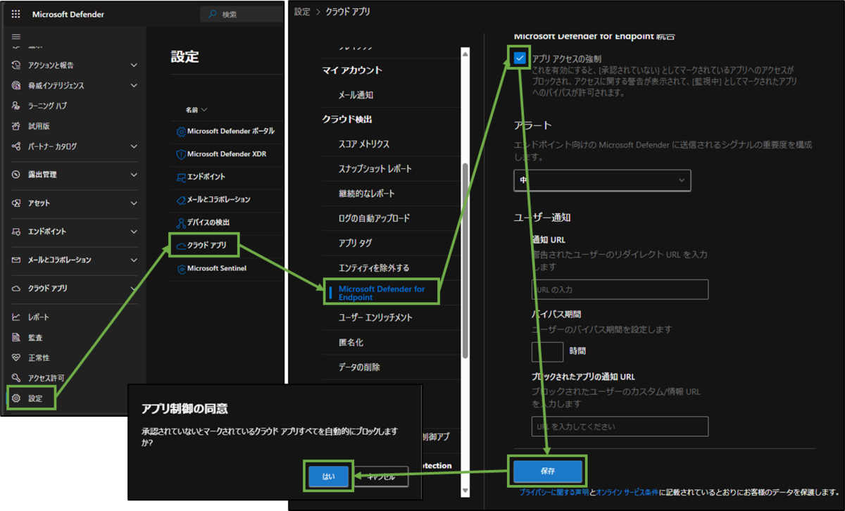Viewport: 845px width, 511px height.
Task: Click the パートナー カタログ sidebar icon
Action: coord(16,146)
